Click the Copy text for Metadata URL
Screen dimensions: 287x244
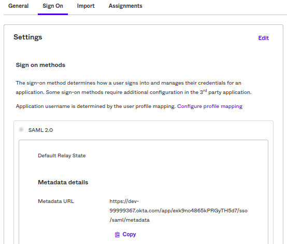point(129,234)
